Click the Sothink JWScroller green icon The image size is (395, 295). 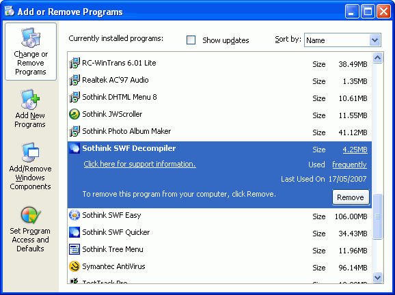tap(74, 114)
